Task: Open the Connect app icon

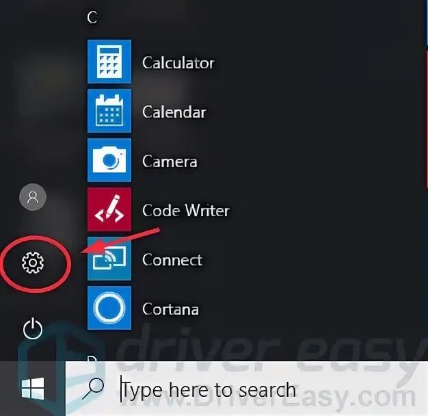Action: pos(109,259)
